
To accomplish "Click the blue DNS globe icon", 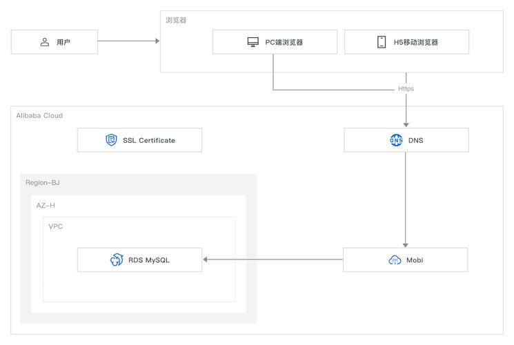I will (x=396, y=140).
